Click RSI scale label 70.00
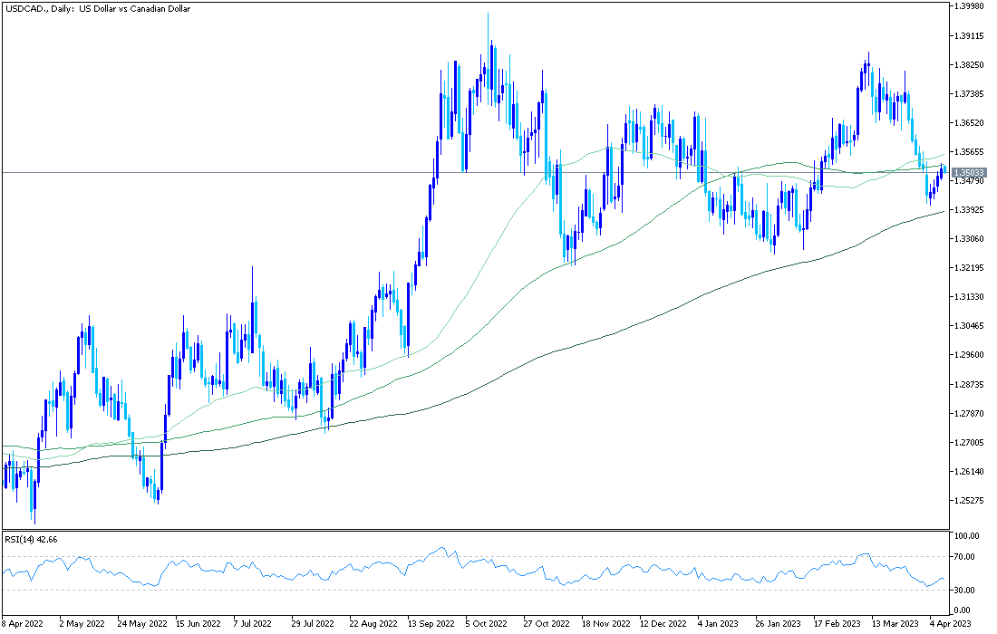Viewport: 997px width, 634px height. pos(966,556)
